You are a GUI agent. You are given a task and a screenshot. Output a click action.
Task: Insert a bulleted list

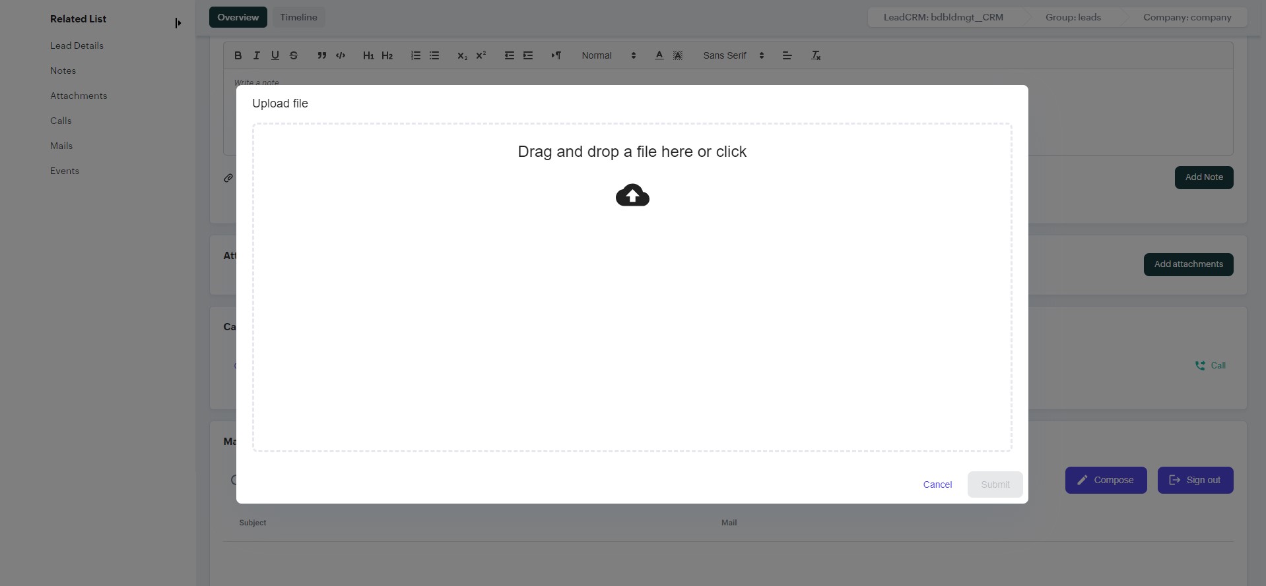(434, 55)
